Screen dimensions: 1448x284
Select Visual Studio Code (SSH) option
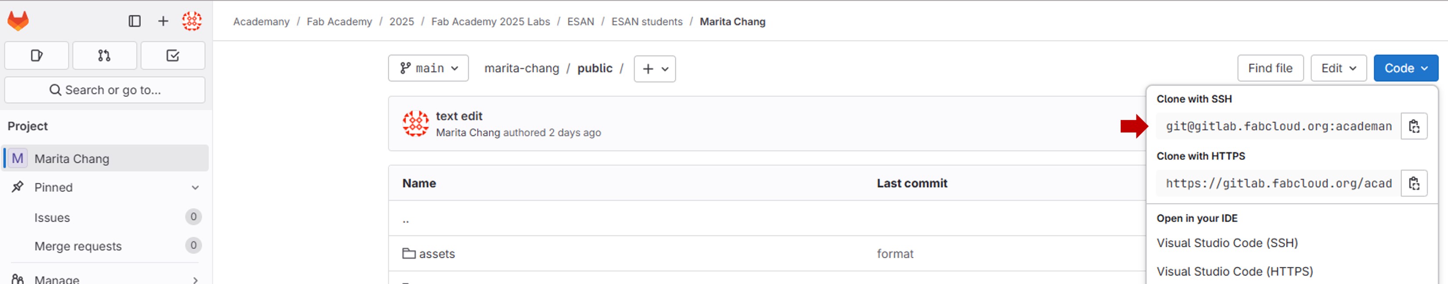coord(1227,243)
